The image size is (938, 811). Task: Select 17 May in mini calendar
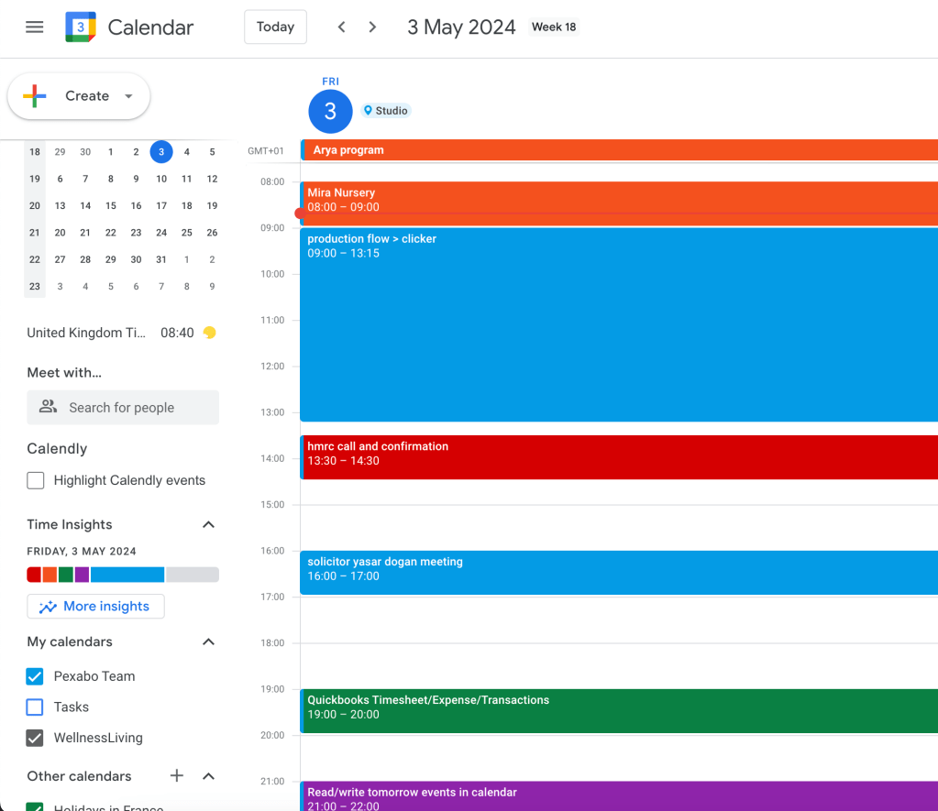161,206
